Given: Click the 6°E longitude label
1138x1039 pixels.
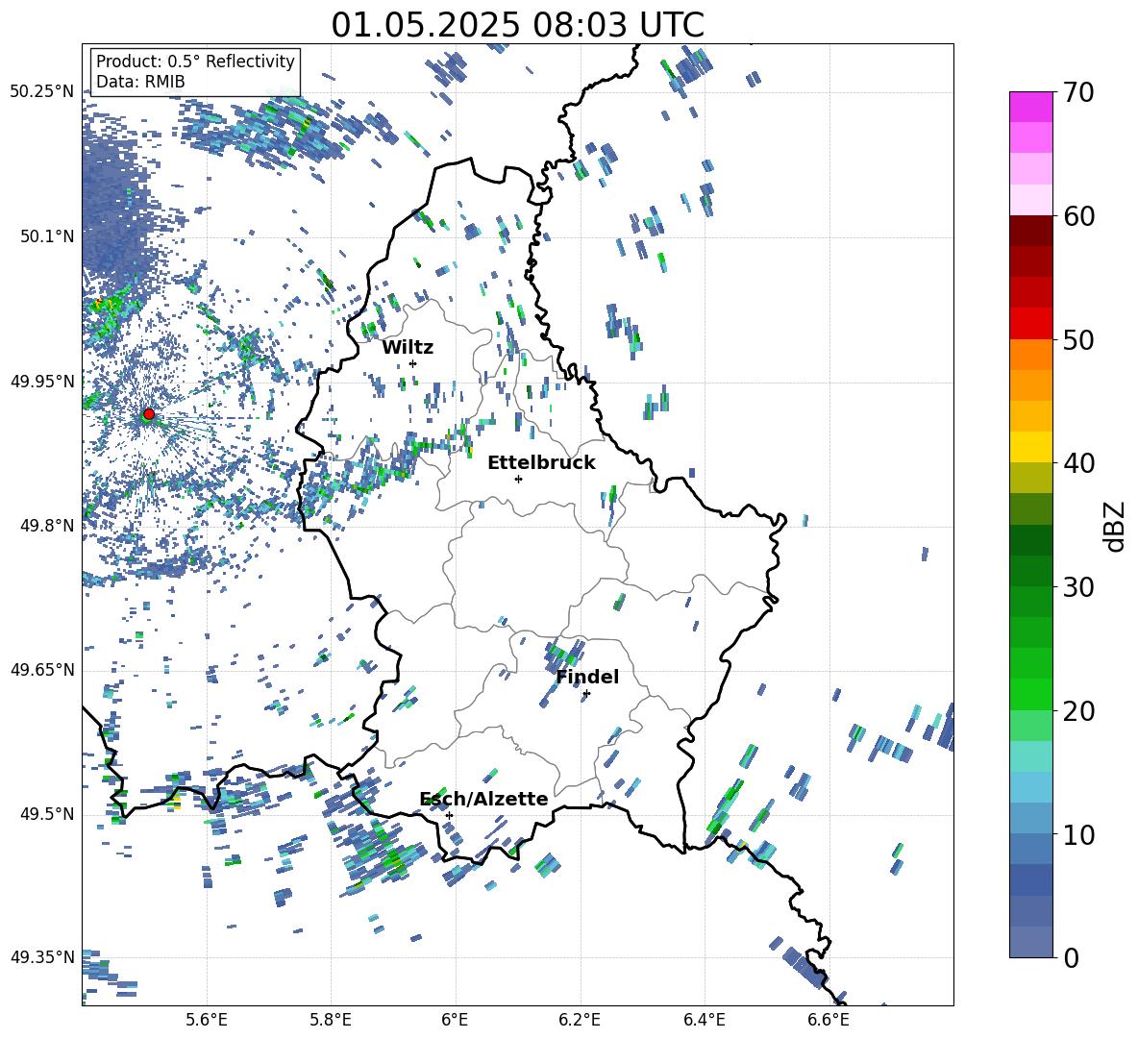Looking at the screenshot, I should (x=455, y=1020).
